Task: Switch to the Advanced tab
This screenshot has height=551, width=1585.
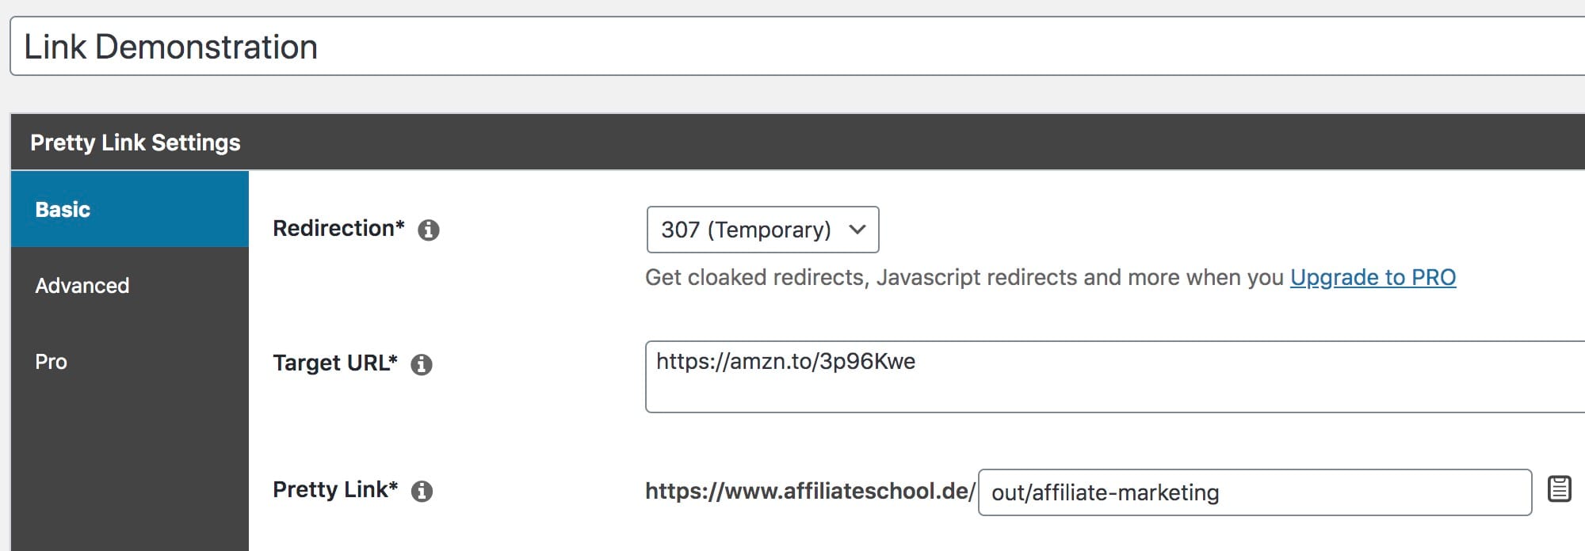Action: 130,285
